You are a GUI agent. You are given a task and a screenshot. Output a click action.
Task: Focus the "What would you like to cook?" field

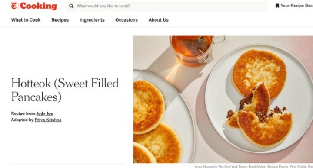[x=167, y=6]
